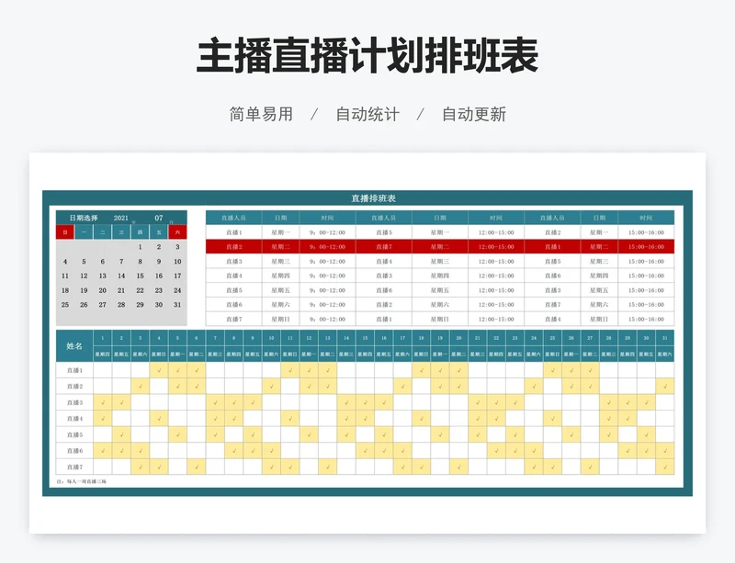Click the 15:00-16:00 cell in the 星期日 row
735x563 pixels.
coord(647,320)
